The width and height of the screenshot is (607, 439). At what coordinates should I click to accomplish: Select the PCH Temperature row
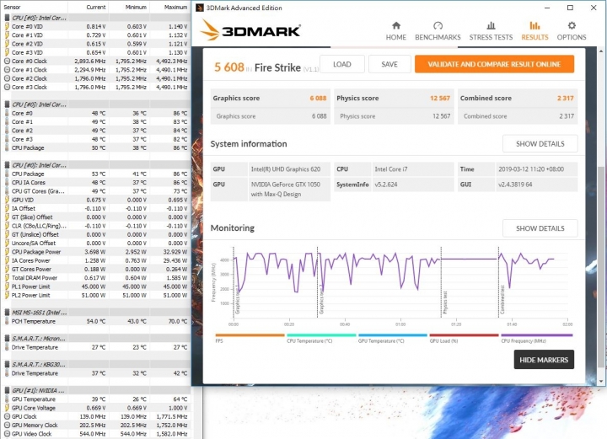95,321
